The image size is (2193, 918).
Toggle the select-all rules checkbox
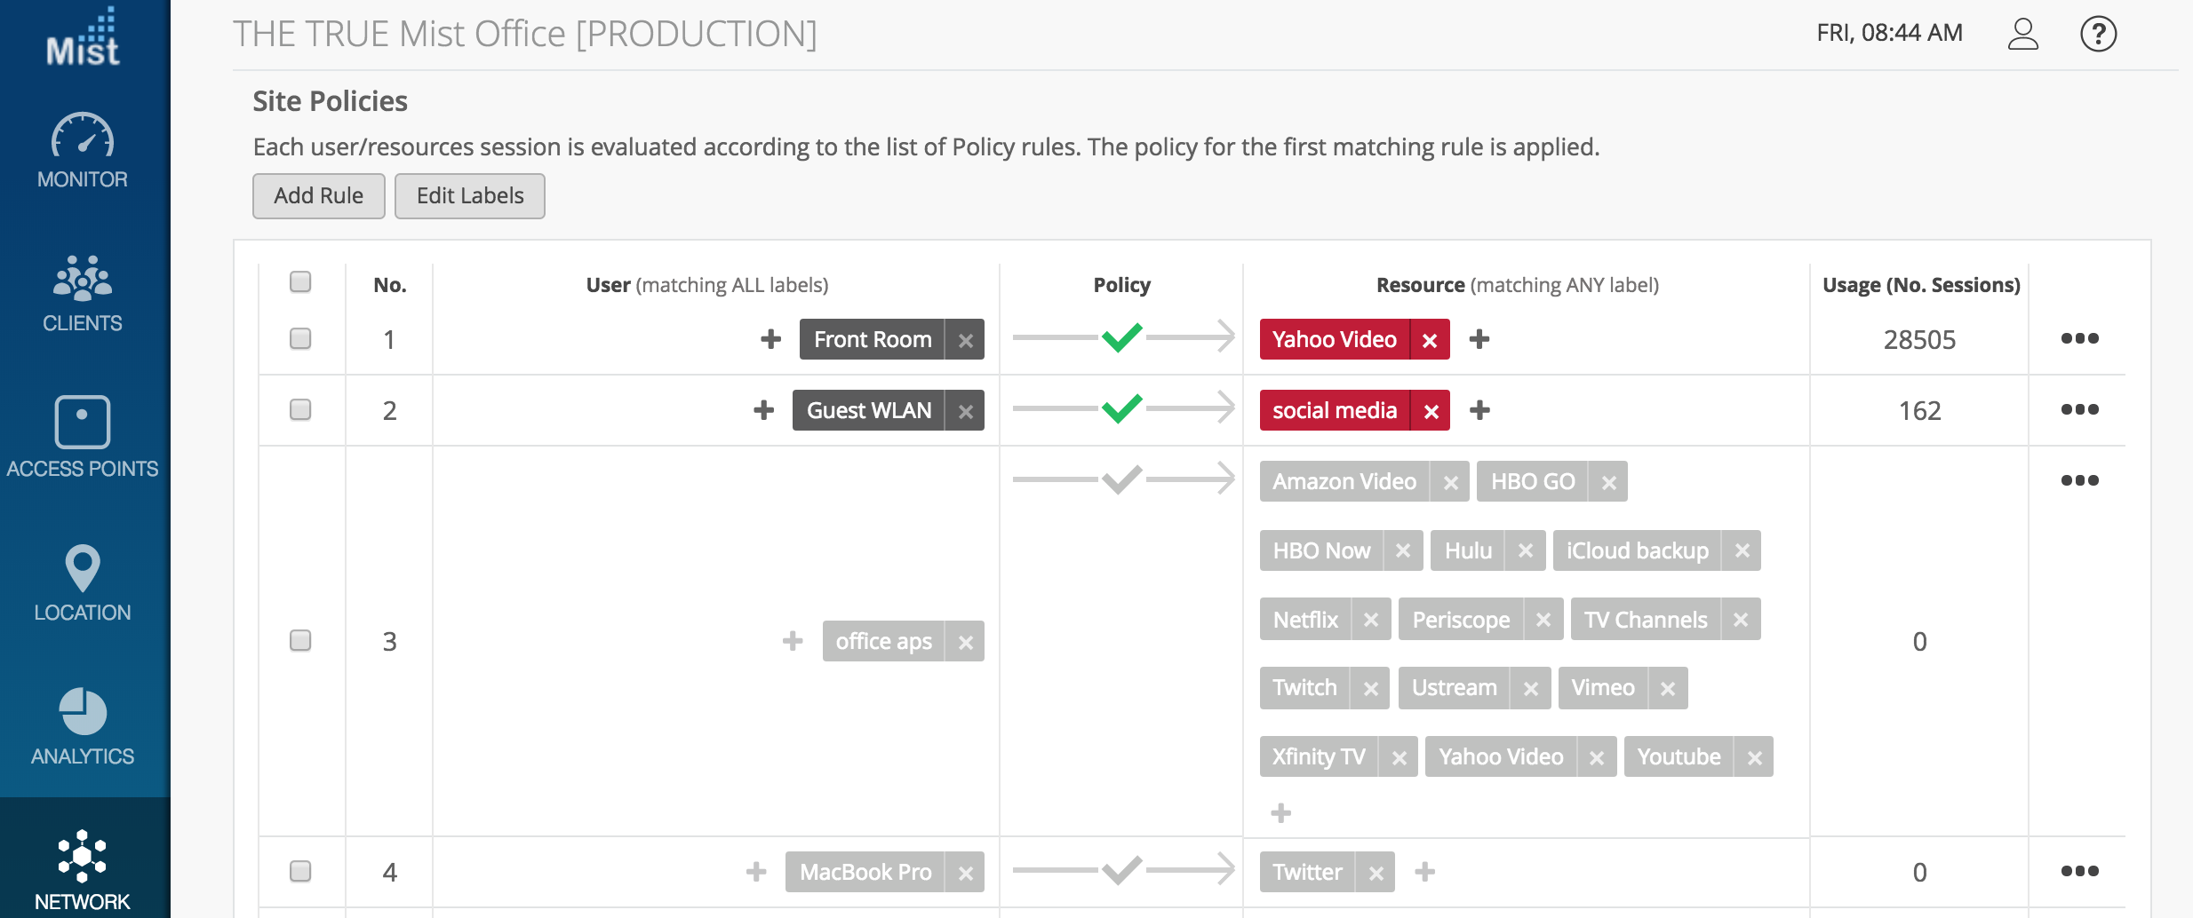(x=300, y=282)
